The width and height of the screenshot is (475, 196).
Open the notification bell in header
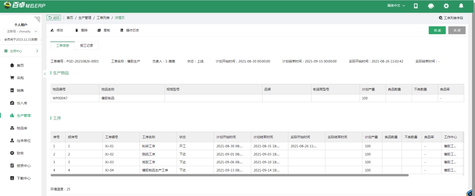click(461, 6)
